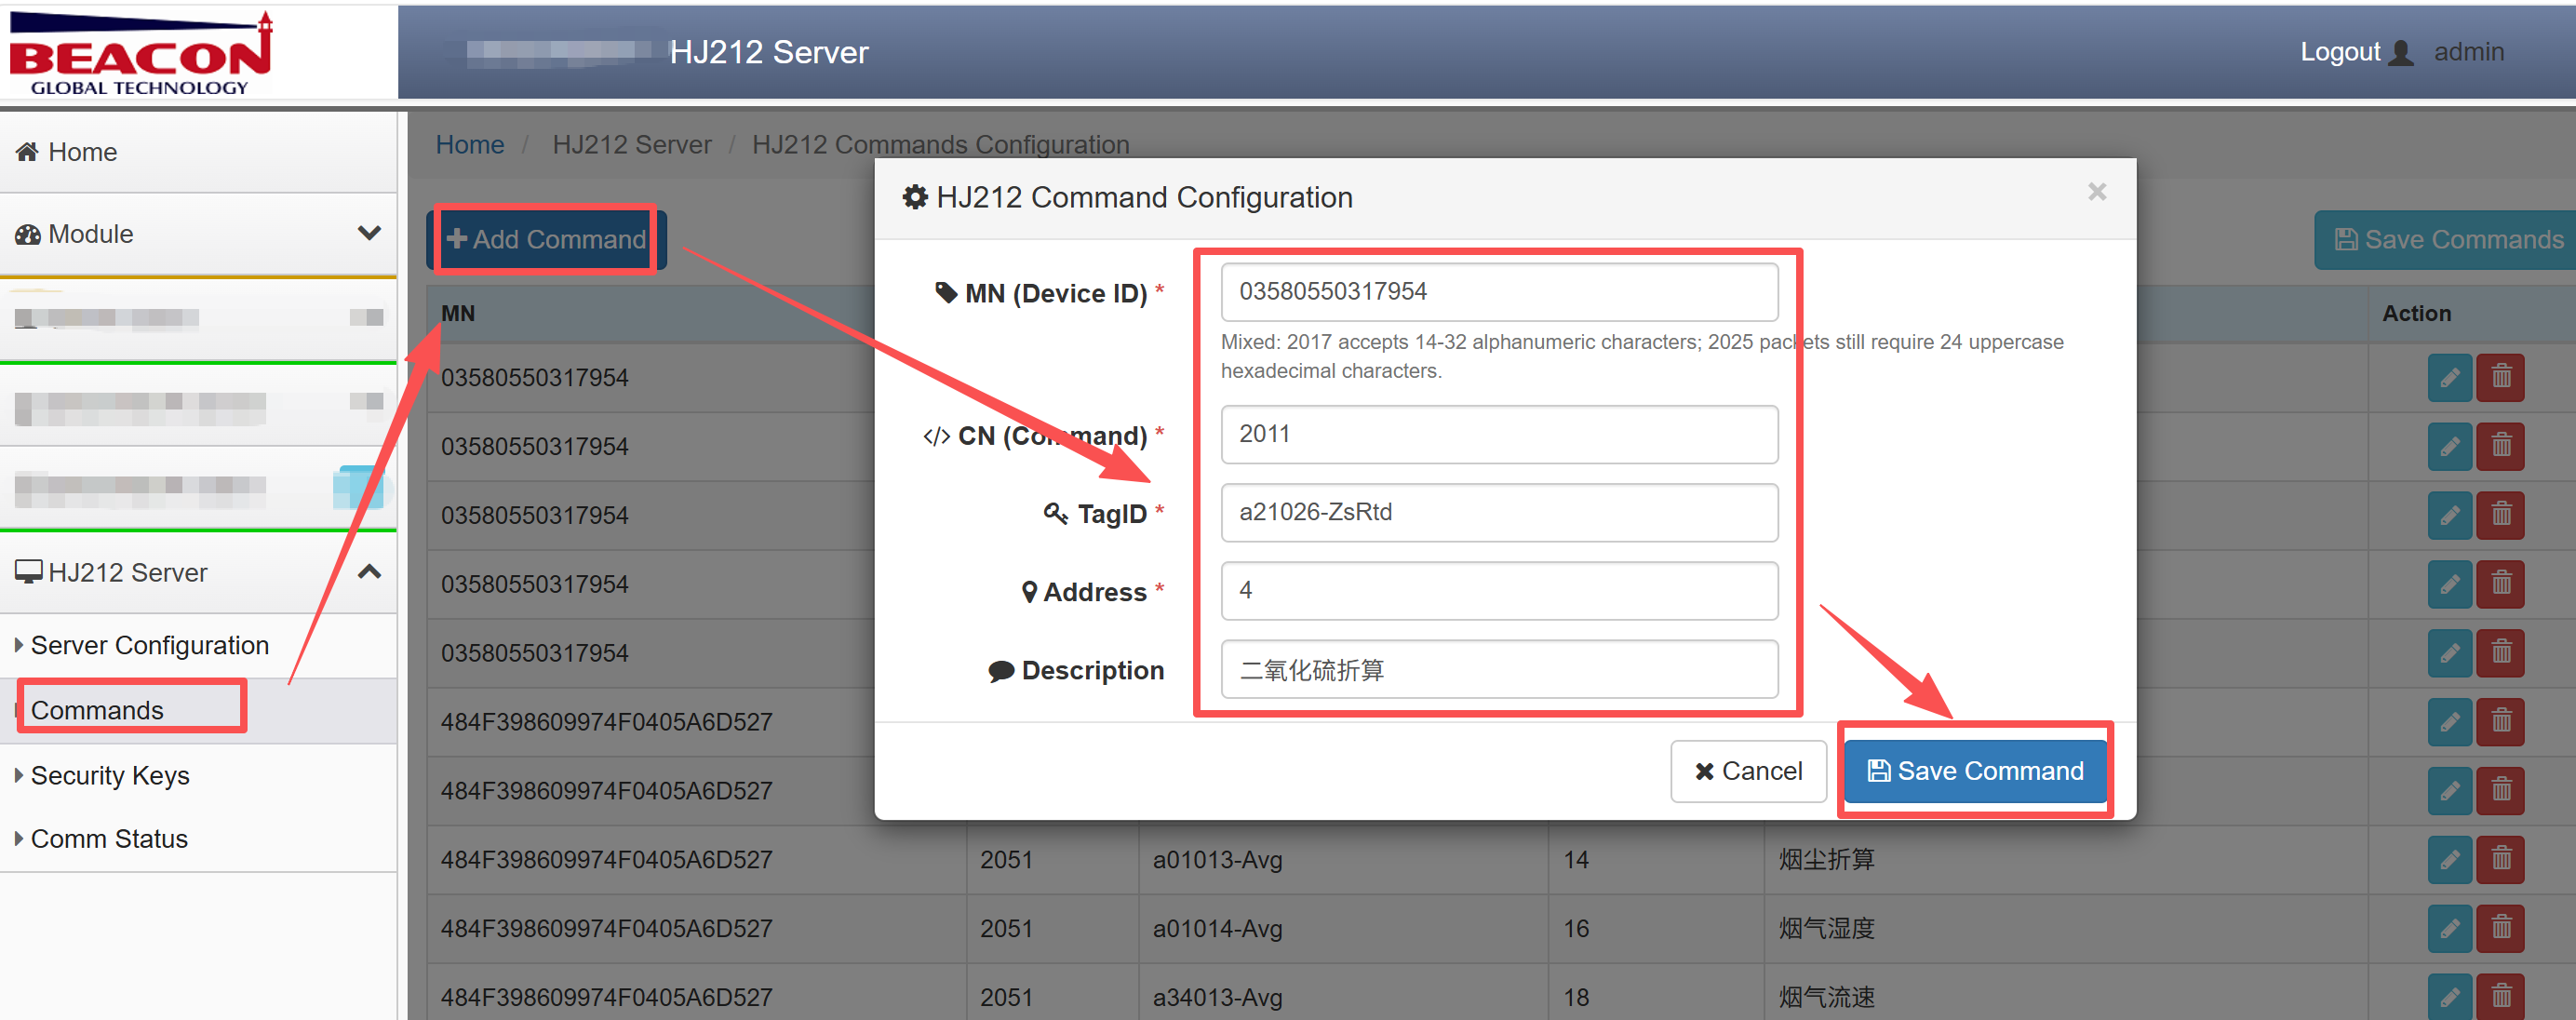Image resolution: width=2576 pixels, height=1020 pixels.
Task: Select Commands in the sidebar
Action: coord(97,710)
